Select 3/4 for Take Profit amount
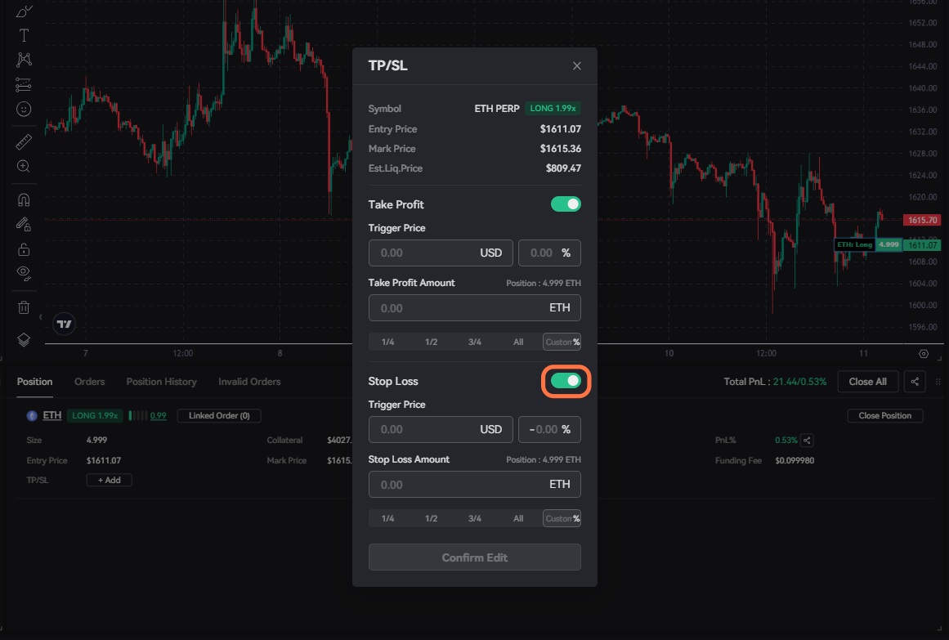The image size is (949, 640). tap(474, 342)
